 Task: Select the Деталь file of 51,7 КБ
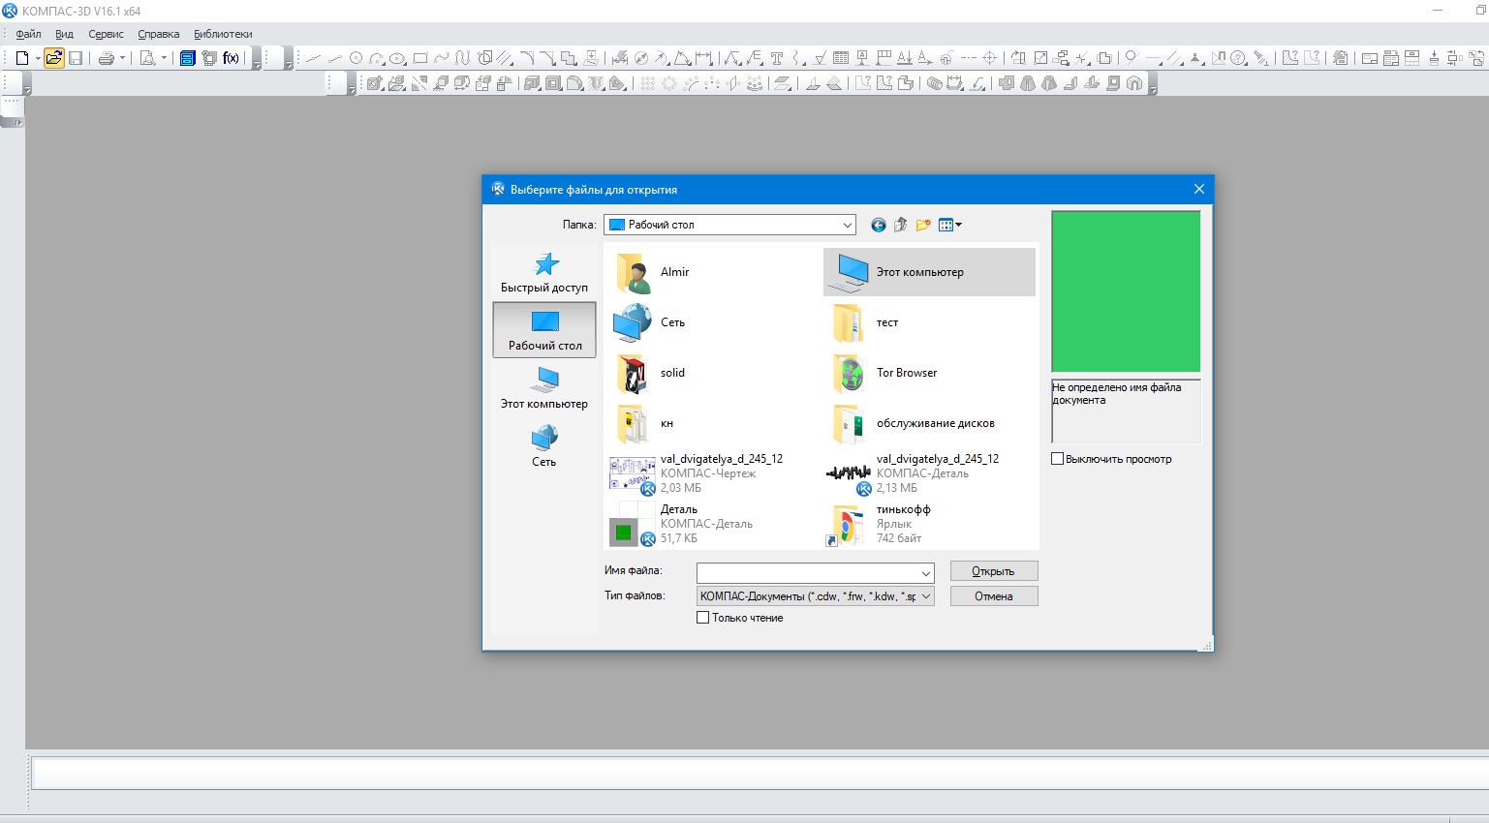[713, 524]
